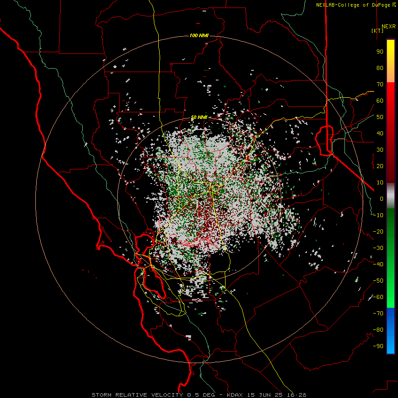398x398 pixels.
Task: Click the NEXR label above the color scale
Action: click(388, 27)
